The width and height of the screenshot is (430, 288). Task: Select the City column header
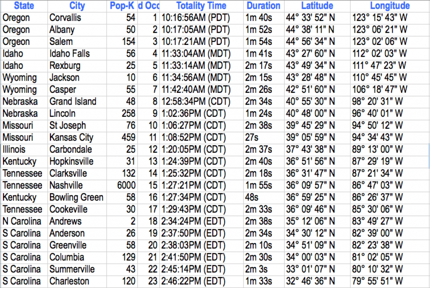[77, 6]
